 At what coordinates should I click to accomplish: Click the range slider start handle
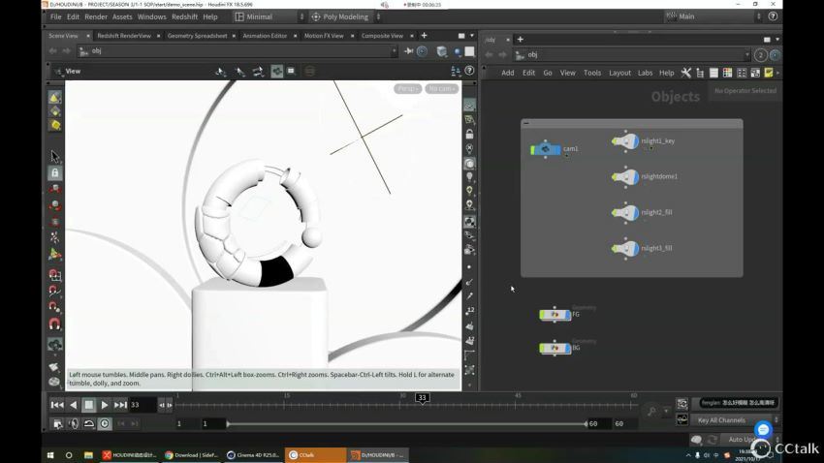(228, 423)
